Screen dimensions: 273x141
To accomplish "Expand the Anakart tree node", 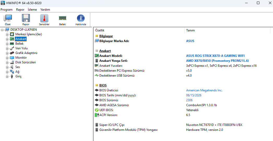I will pyautogui.click(x=7, y=39).
